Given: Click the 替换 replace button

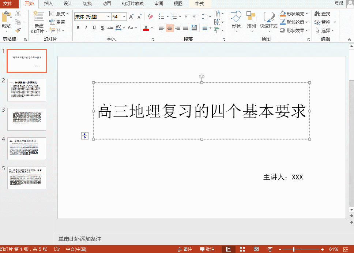Looking at the screenshot, I should [323, 22].
